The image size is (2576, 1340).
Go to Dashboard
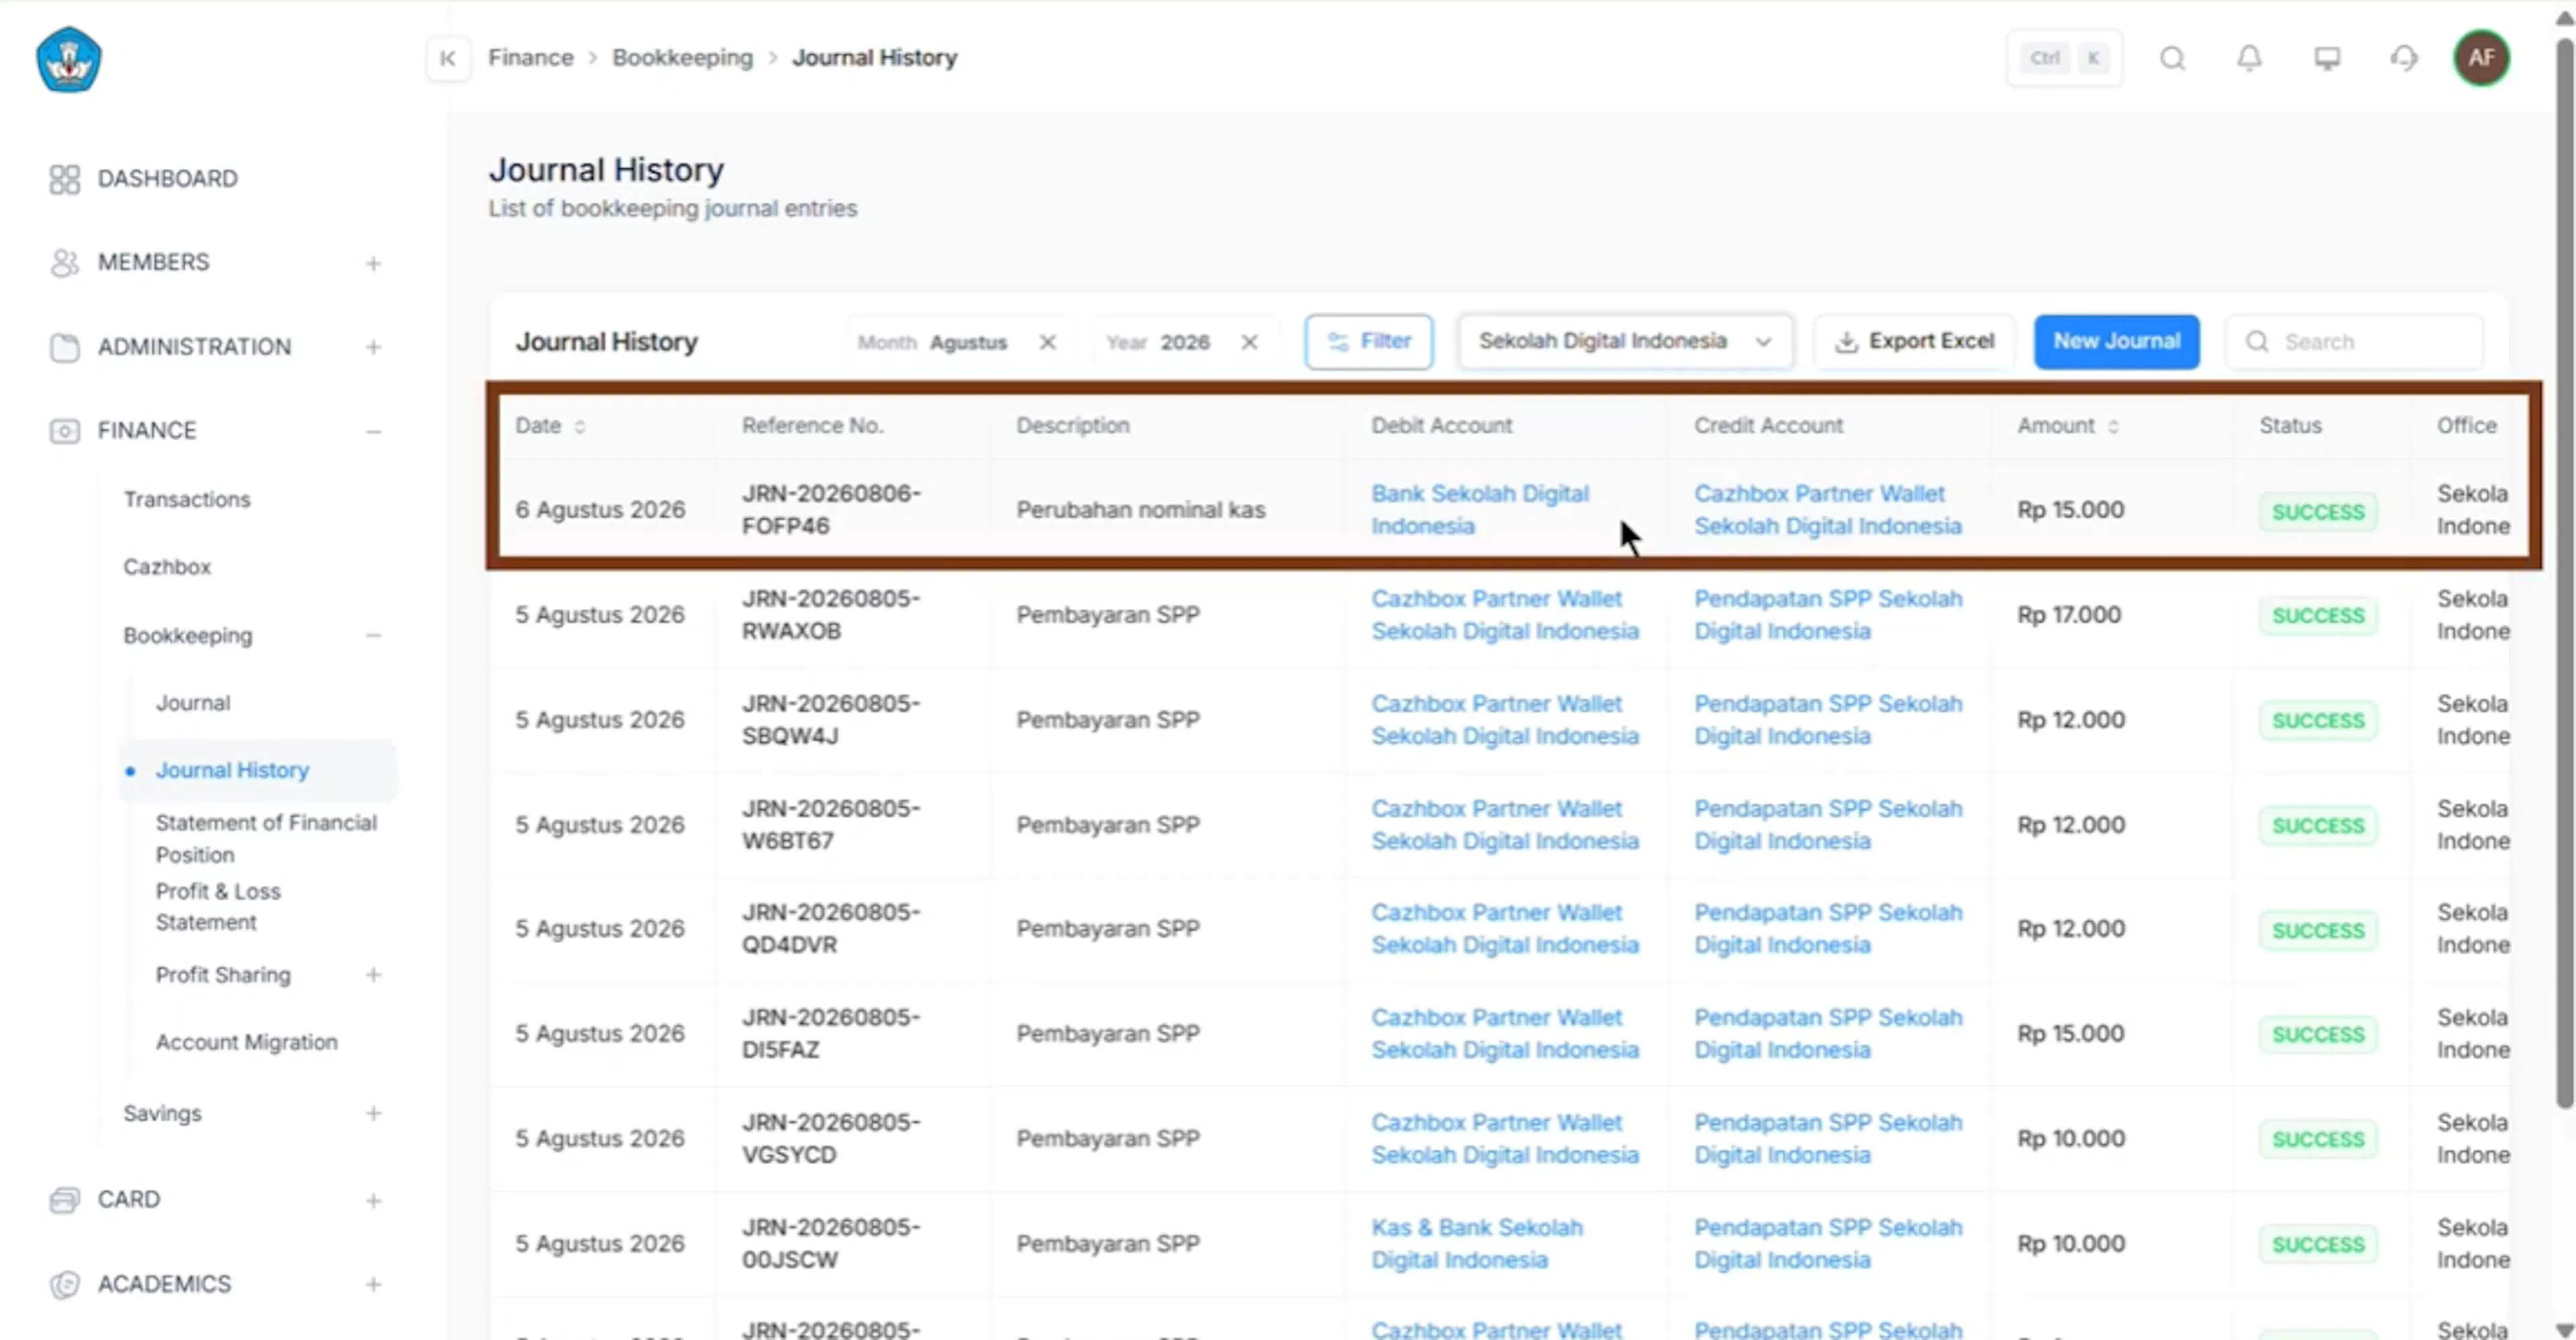point(167,179)
